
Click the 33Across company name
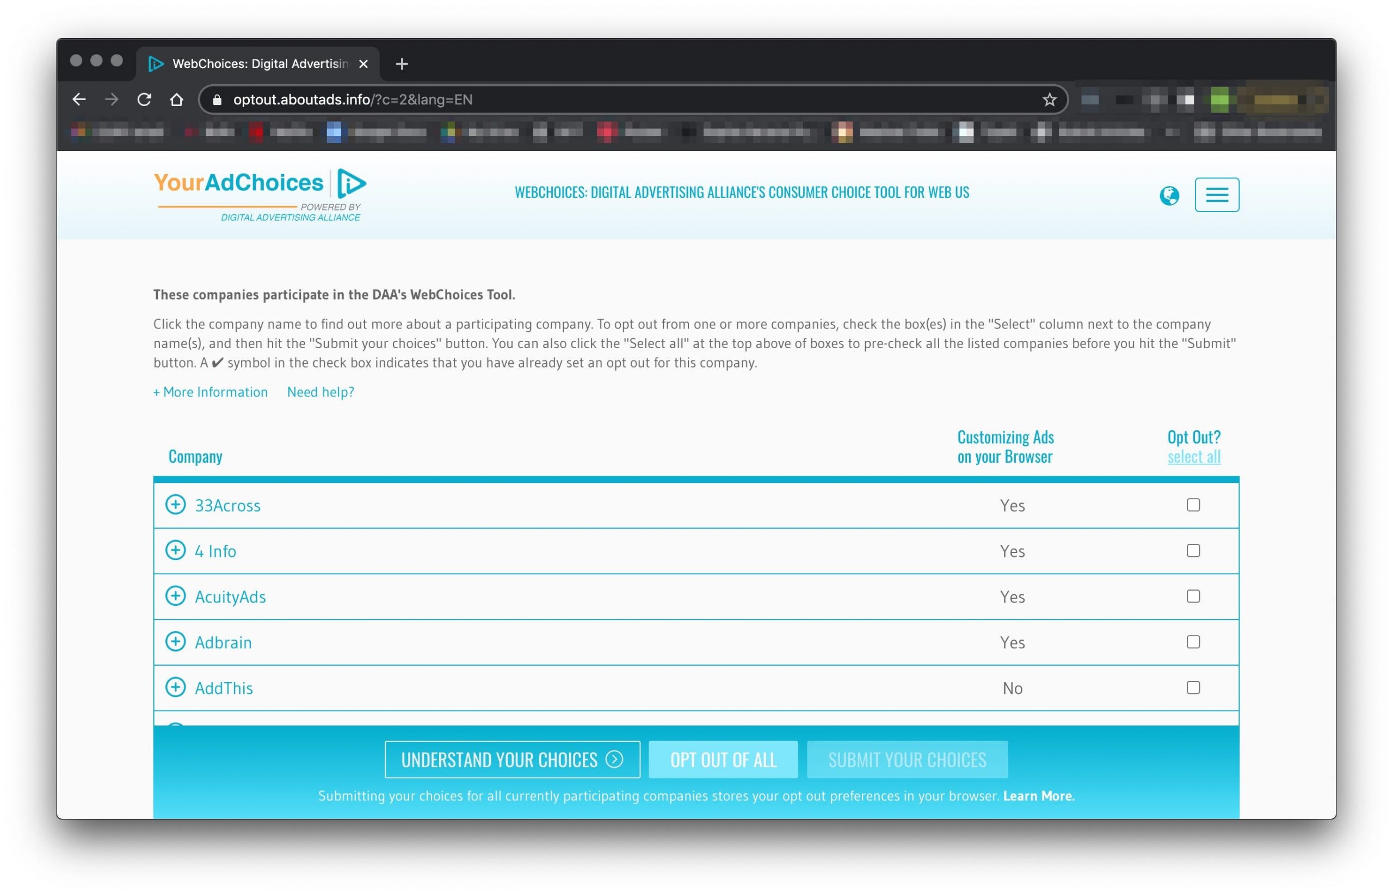(x=227, y=506)
